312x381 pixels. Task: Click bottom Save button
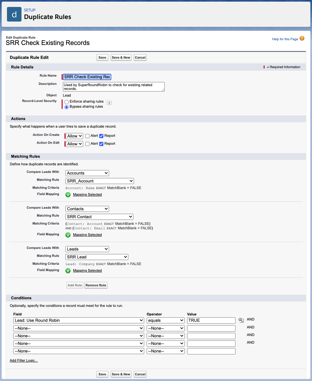(x=102, y=374)
